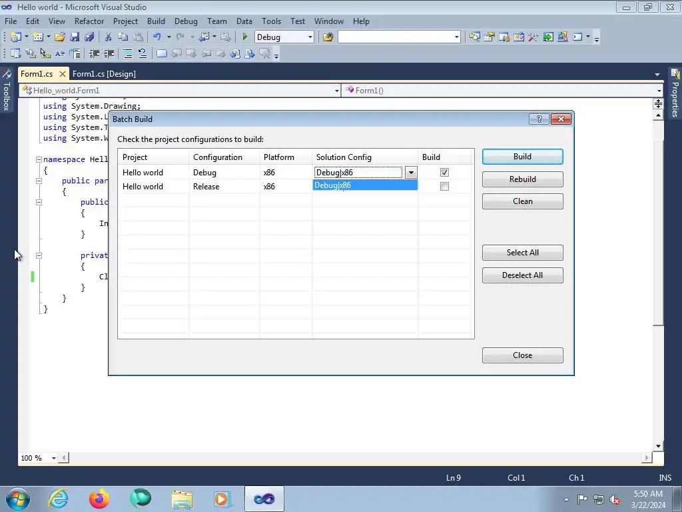Click the Configuration column header

[224, 157]
